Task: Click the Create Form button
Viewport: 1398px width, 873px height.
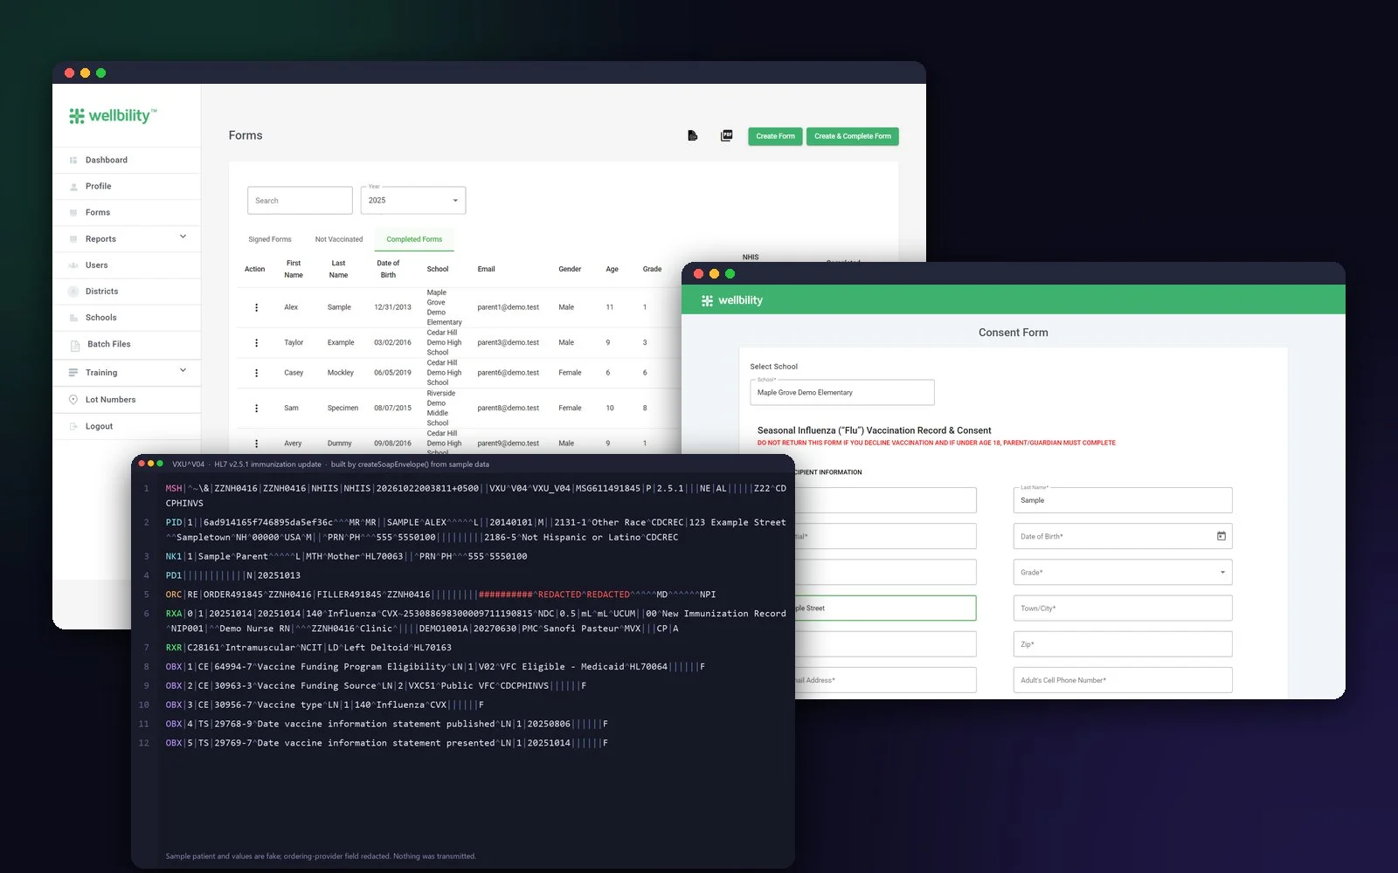Action: 775,136
